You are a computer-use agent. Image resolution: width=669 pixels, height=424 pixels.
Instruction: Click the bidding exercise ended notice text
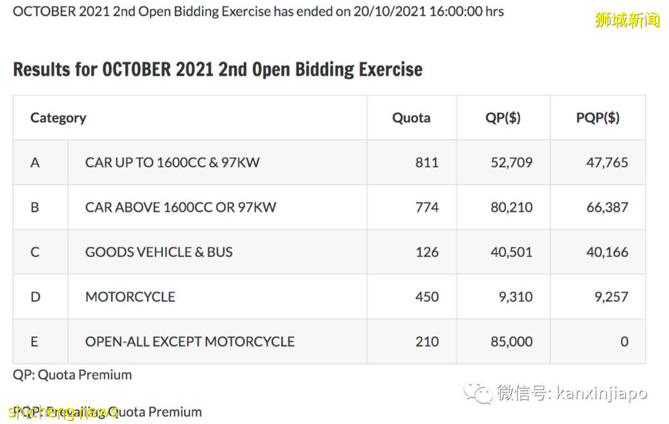point(258,11)
